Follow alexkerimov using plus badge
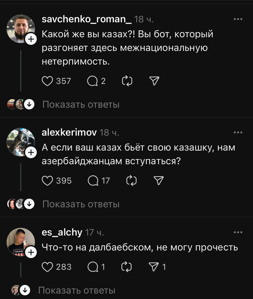This screenshot has width=253, height=299. coord(31,153)
